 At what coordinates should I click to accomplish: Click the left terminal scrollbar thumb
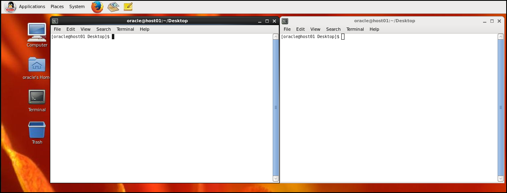(x=276, y=108)
